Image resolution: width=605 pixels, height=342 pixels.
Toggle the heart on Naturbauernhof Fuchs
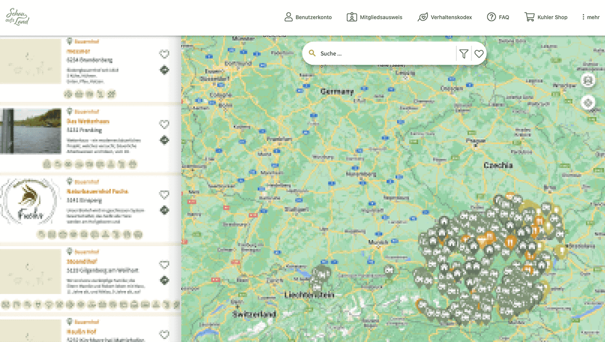click(x=164, y=194)
